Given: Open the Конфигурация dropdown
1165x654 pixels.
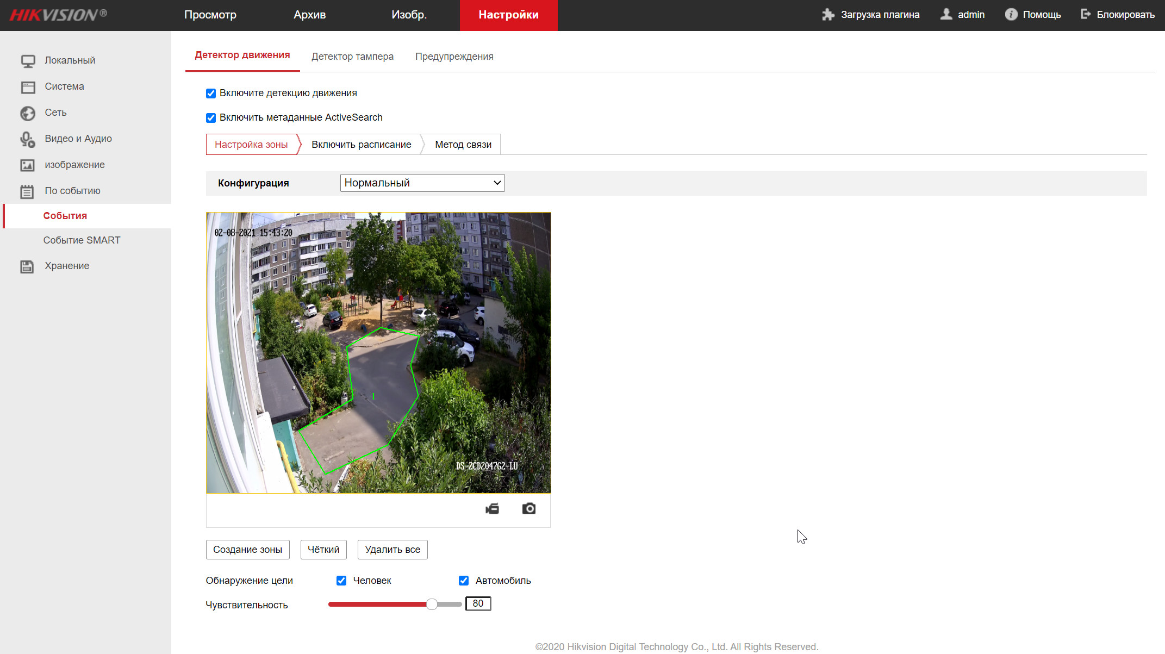Looking at the screenshot, I should [422, 183].
